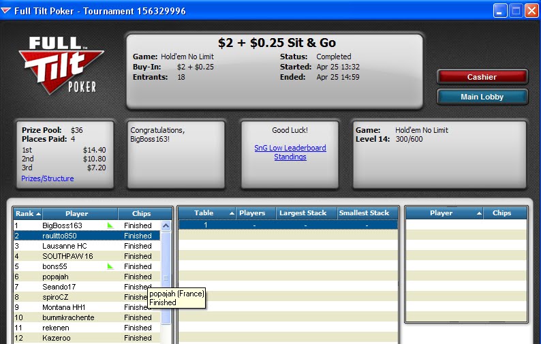The width and height of the screenshot is (541, 344).
Task: Select player bummkrachente row
Action: [87, 317]
